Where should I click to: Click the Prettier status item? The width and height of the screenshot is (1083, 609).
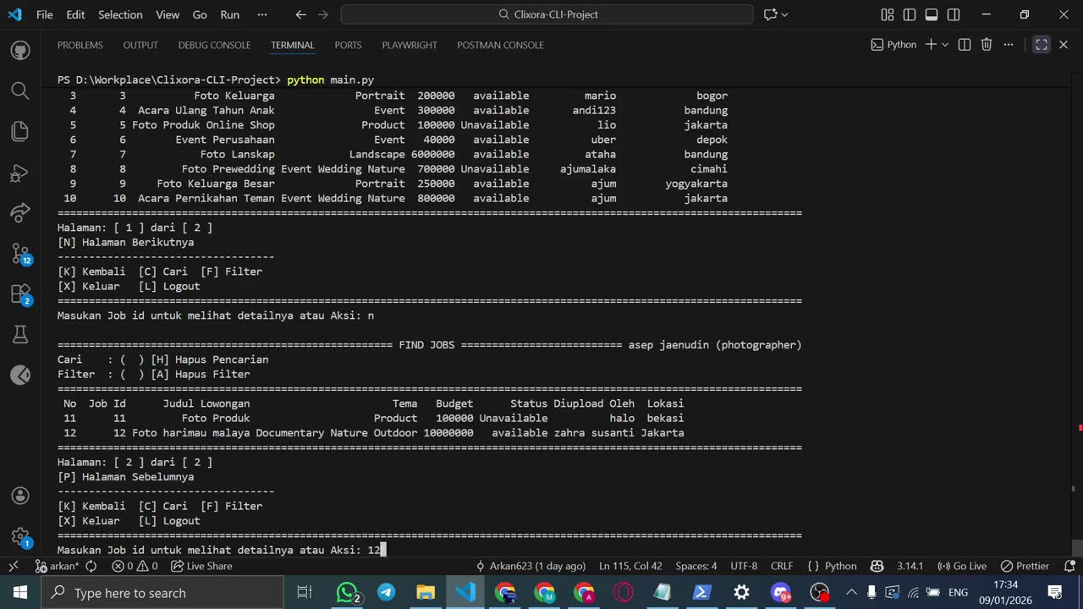point(1025,566)
